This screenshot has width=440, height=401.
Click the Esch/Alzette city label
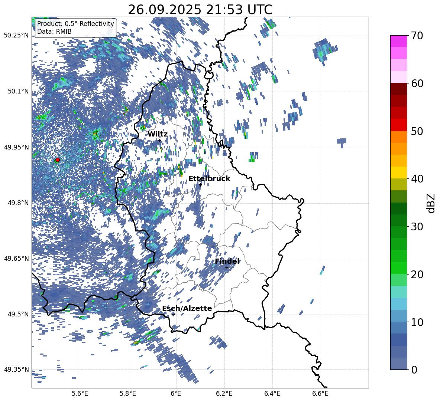(187, 308)
